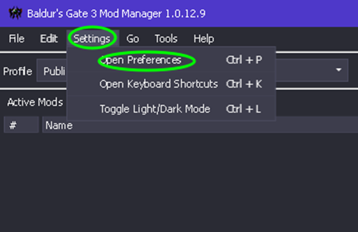
Task: Click the Active Mods panel label
Action: pos(35,102)
